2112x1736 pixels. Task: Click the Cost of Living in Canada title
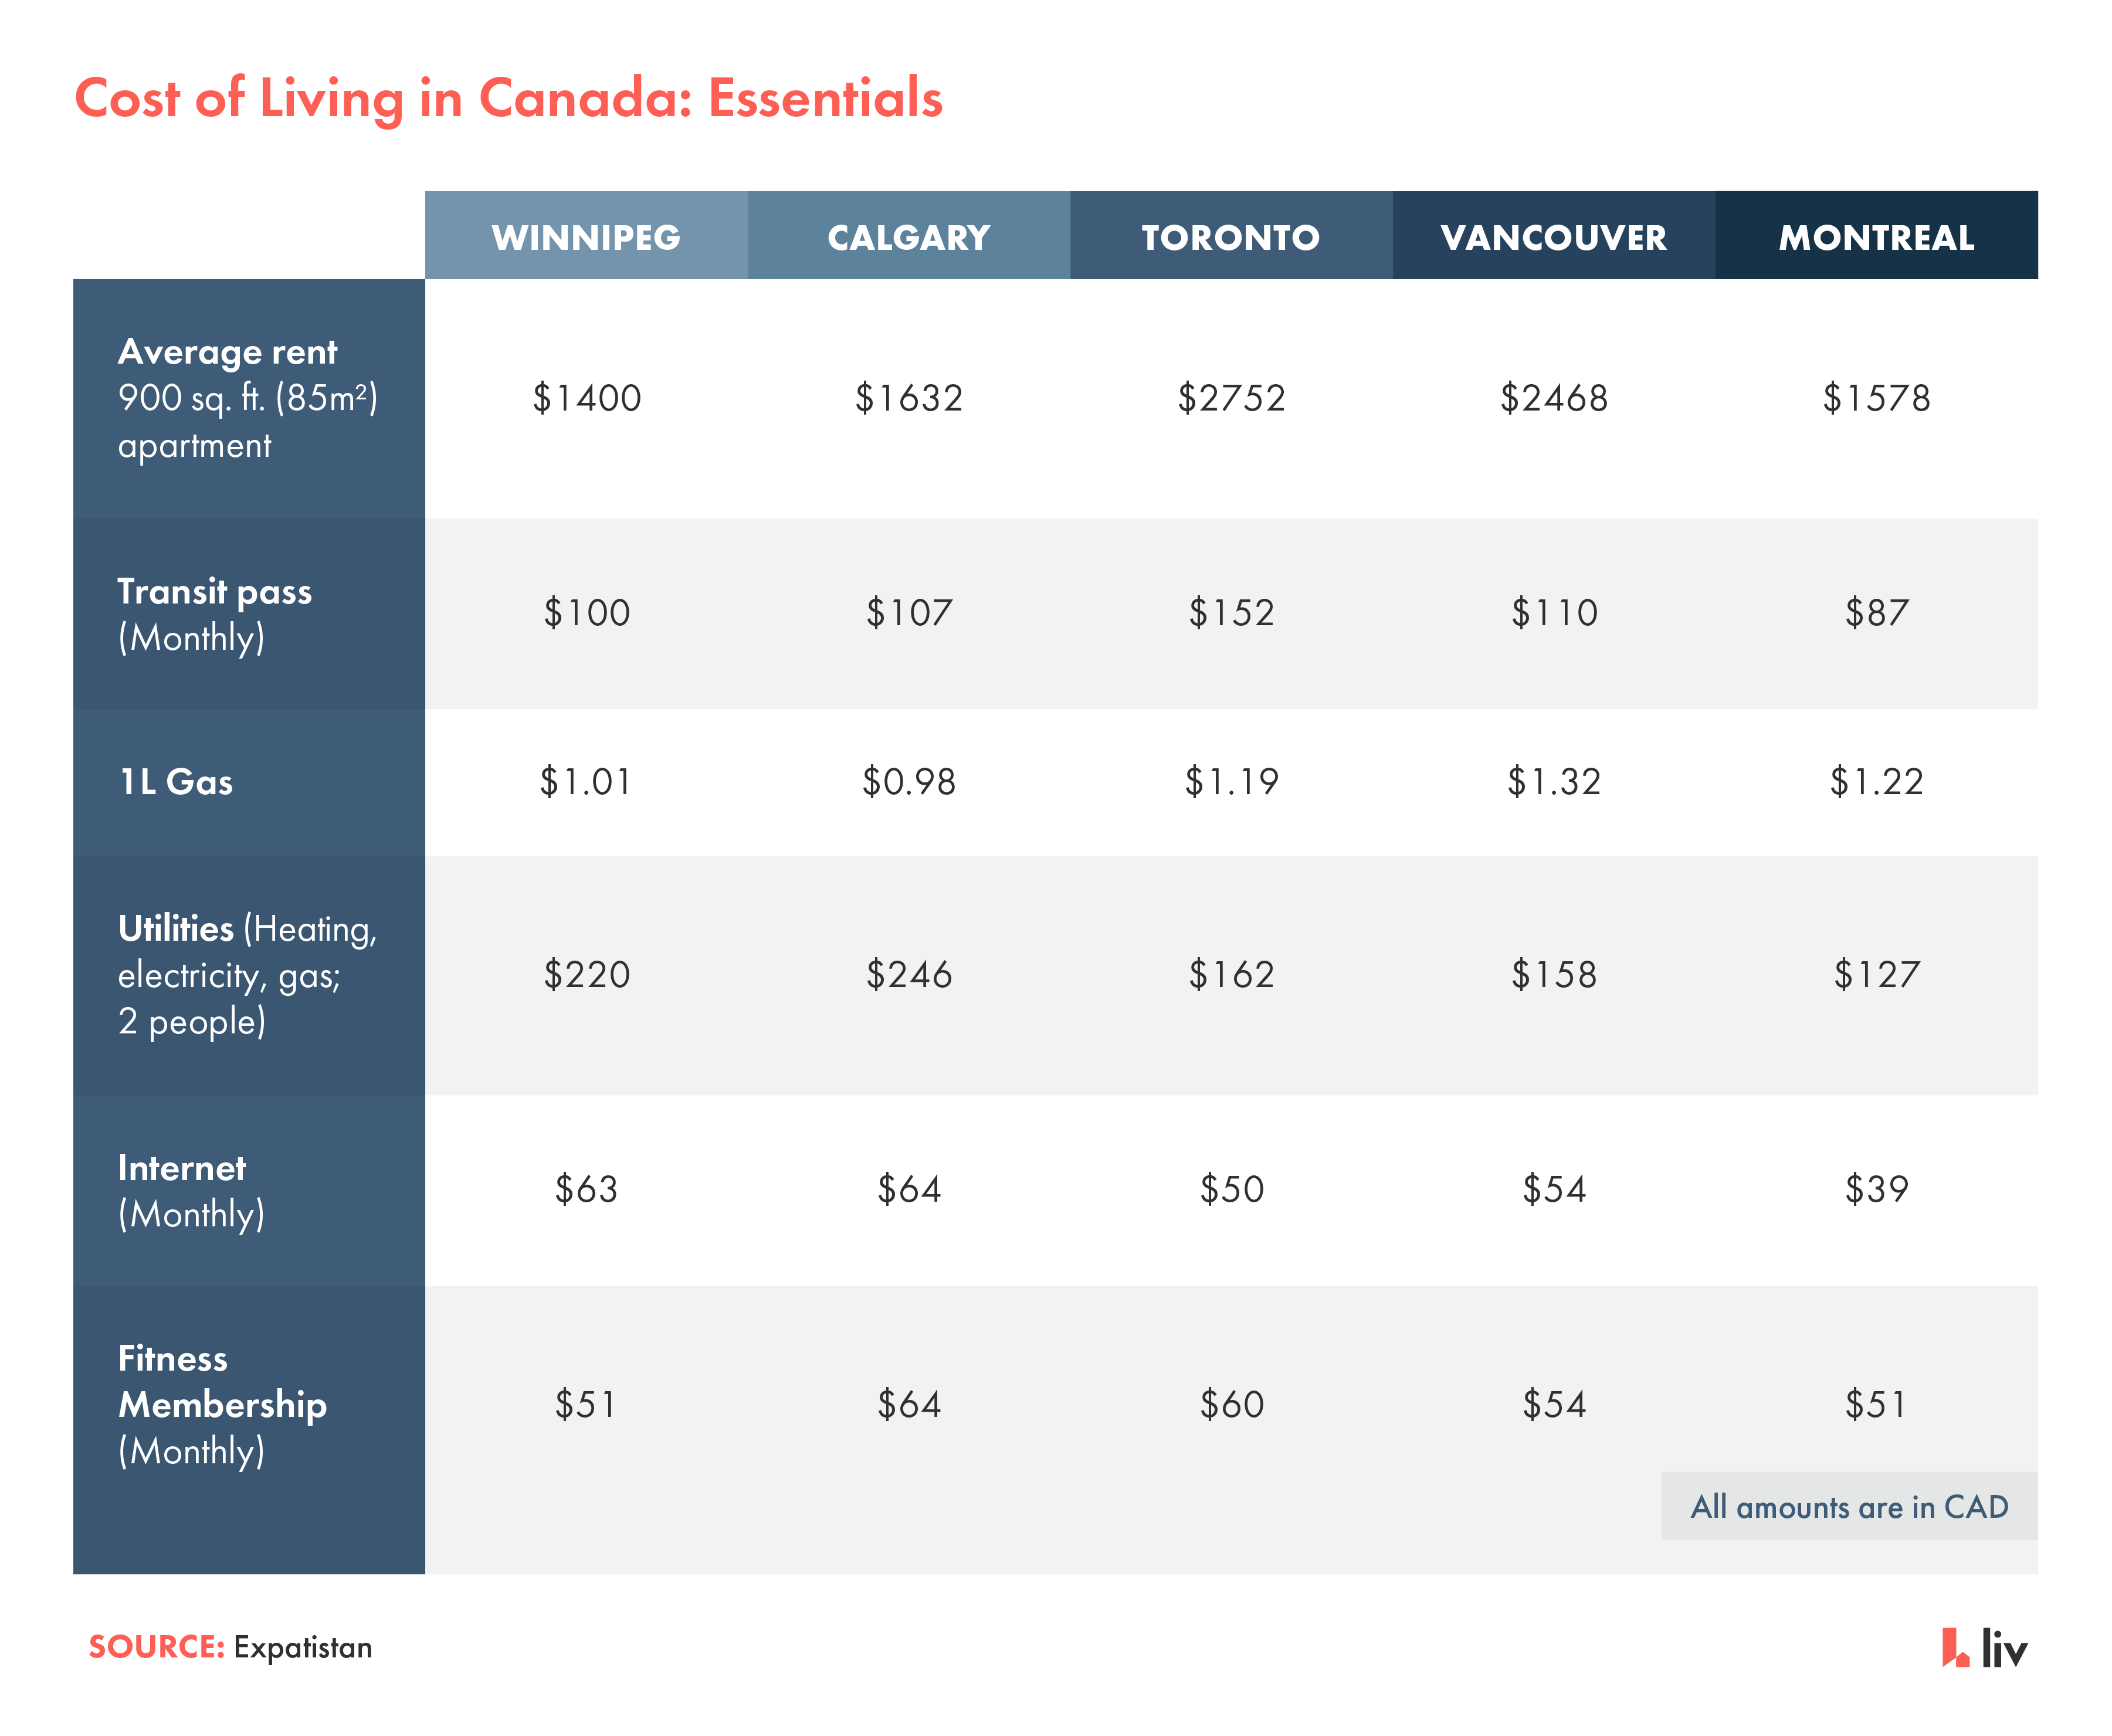coord(509,98)
